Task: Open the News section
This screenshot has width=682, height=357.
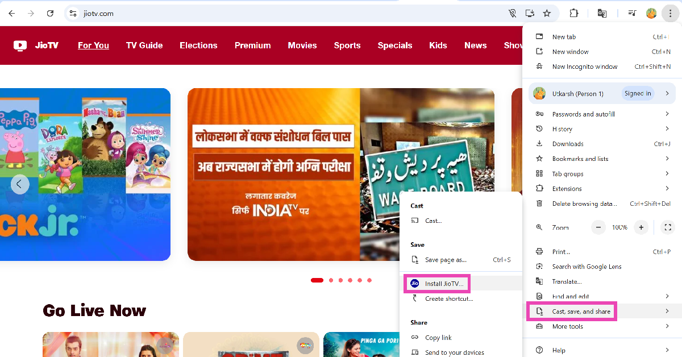Action: 475,45
